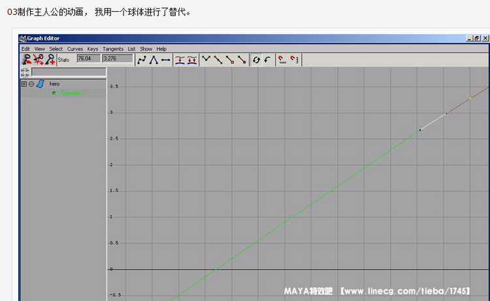
Task: Click the load from selection arrow icon
Action: pos(267,59)
